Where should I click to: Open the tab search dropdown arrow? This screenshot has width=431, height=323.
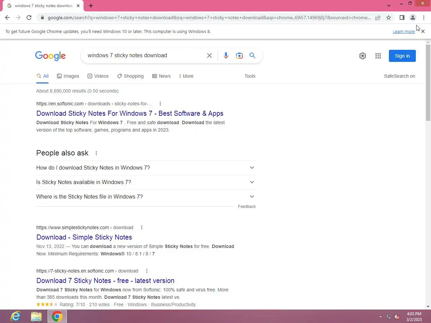389,6
